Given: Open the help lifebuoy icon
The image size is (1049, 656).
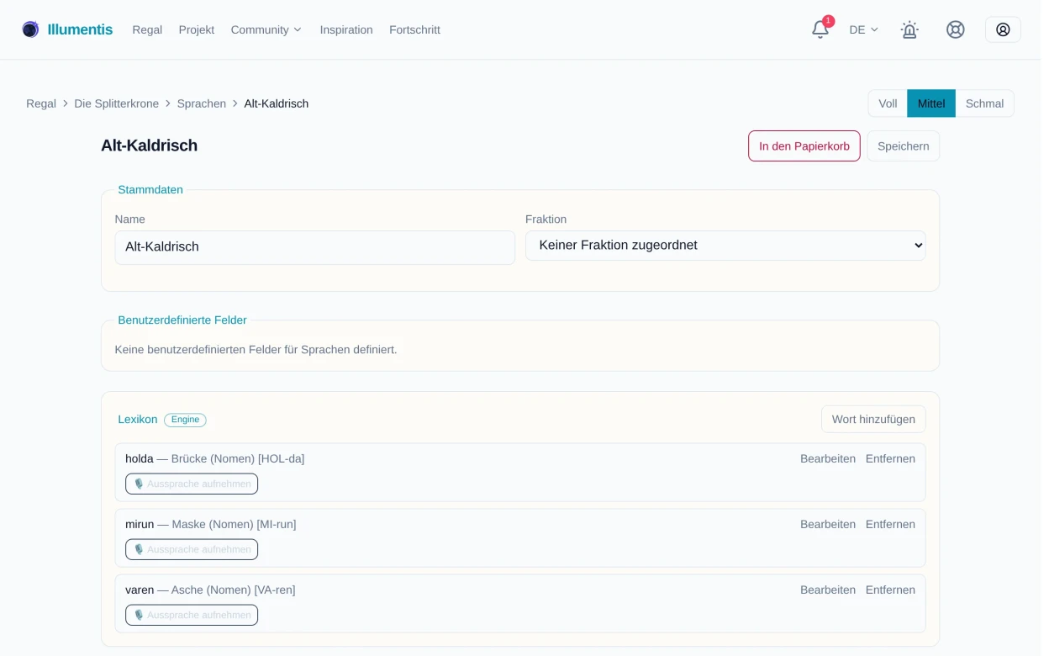Looking at the screenshot, I should click(x=956, y=29).
